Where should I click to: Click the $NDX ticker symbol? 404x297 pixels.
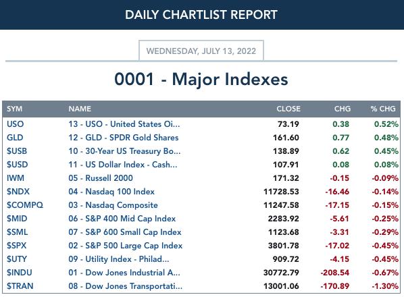click(x=18, y=192)
